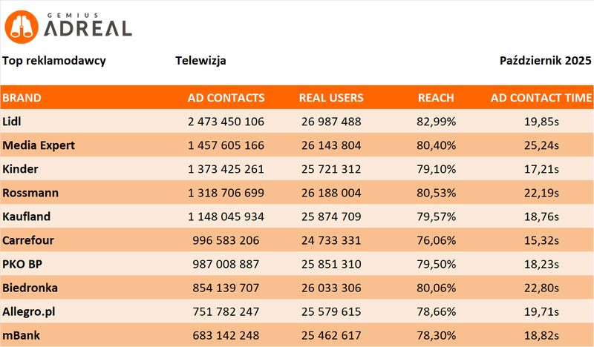Select the Media Expert brand cell
The height and width of the screenshot is (347, 594).
(x=39, y=145)
